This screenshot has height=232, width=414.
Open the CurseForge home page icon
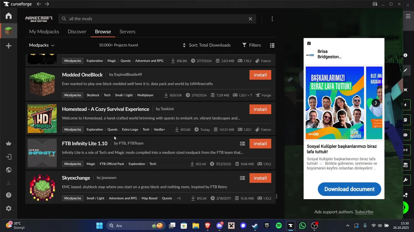9,16
